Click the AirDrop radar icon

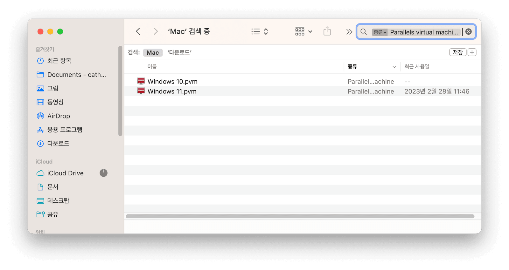(40, 116)
